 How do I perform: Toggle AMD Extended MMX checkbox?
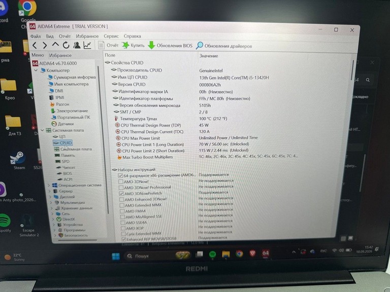coord(122,205)
